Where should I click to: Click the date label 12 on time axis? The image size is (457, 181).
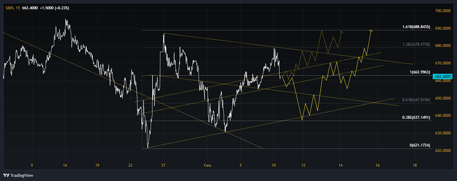click(x=303, y=165)
